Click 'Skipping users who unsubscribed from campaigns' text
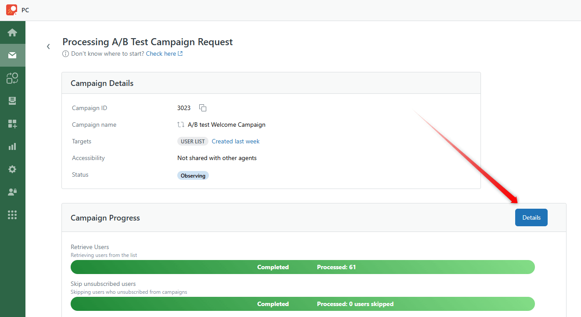 pyautogui.click(x=129, y=292)
